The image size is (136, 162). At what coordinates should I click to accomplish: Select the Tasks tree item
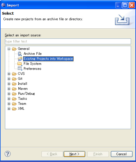coord(22,99)
